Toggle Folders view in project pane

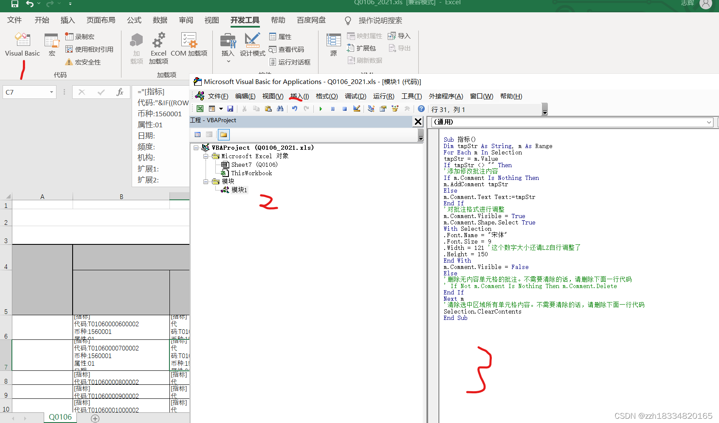coord(223,134)
